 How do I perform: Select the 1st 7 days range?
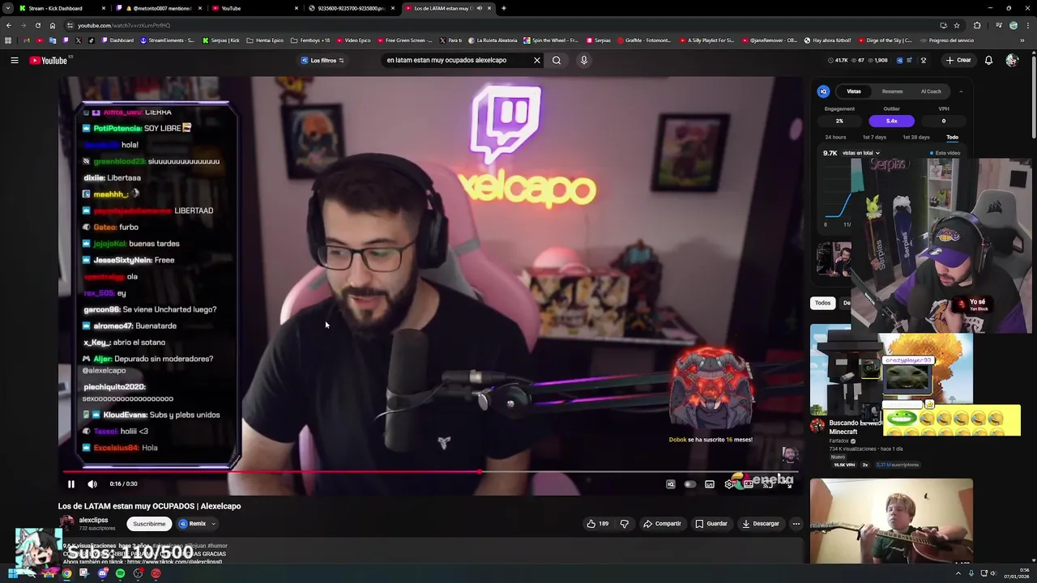click(874, 138)
